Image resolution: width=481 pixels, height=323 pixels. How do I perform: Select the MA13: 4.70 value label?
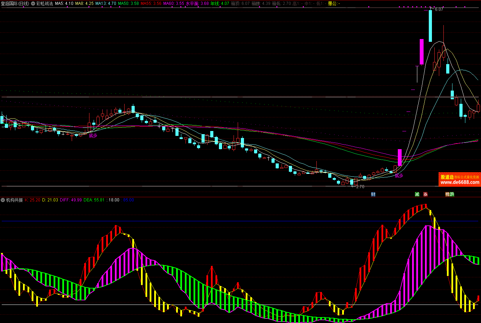click(106, 3)
